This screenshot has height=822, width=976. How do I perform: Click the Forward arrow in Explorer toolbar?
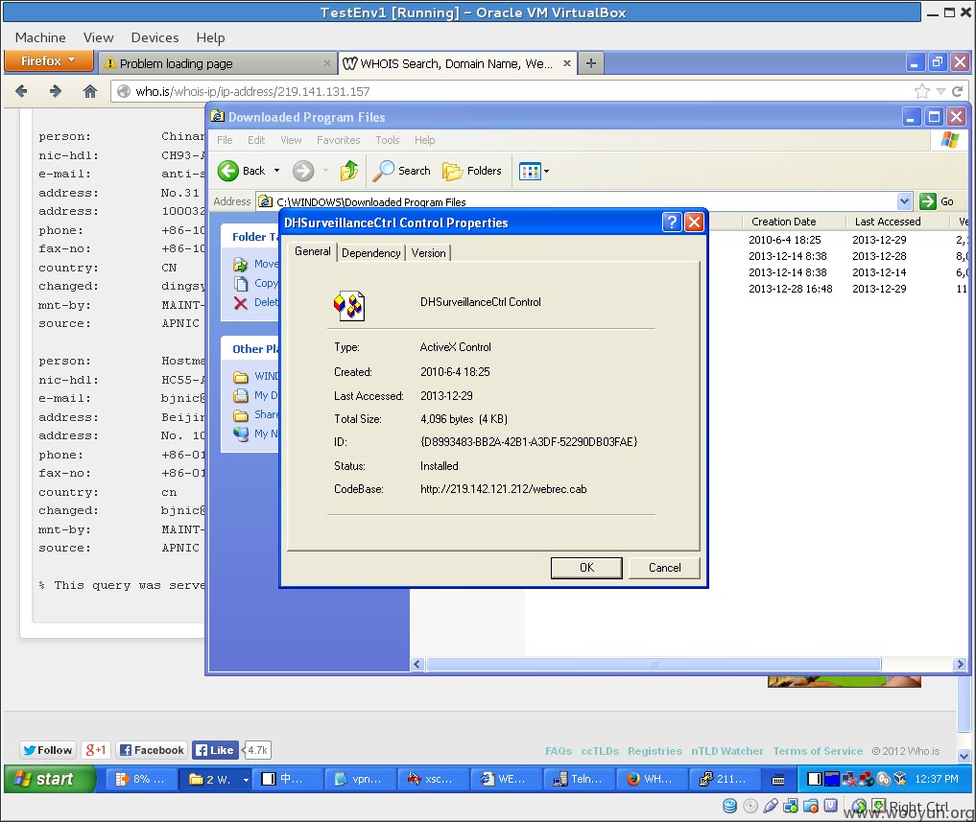(303, 171)
